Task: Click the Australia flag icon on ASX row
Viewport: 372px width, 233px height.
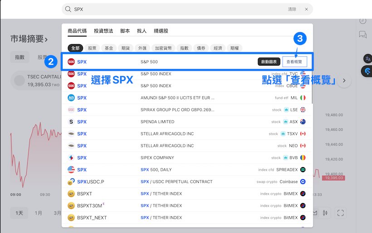Action: 303,122
